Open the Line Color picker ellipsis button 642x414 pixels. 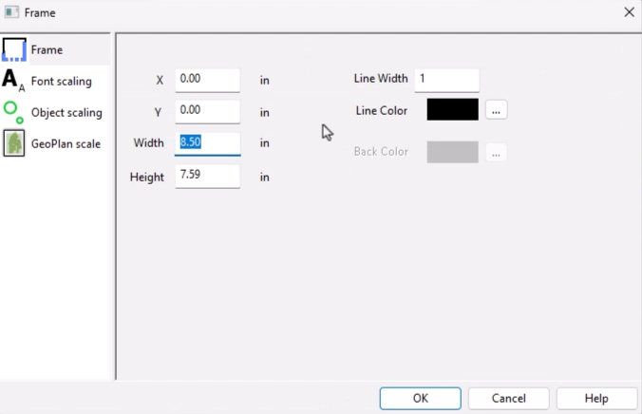tap(497, 110)
